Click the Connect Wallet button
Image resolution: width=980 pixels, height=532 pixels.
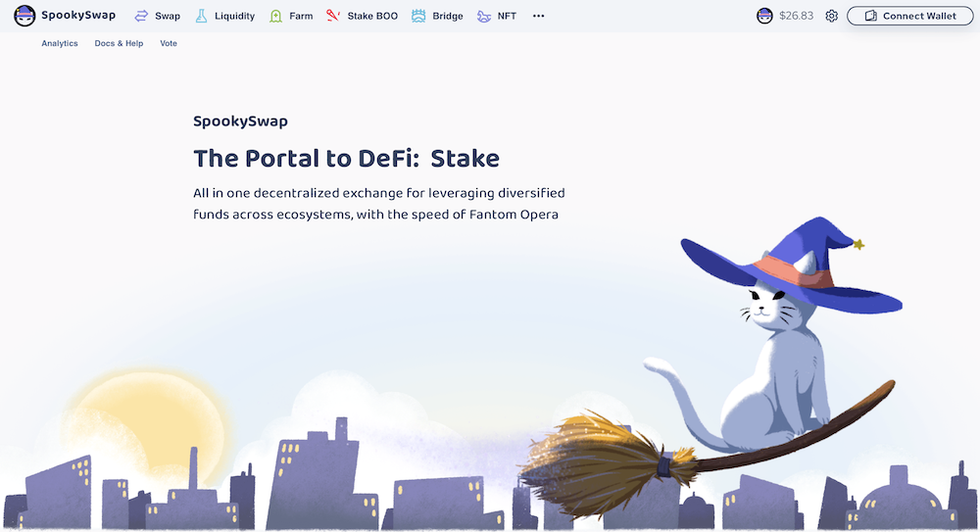point(910,17)
